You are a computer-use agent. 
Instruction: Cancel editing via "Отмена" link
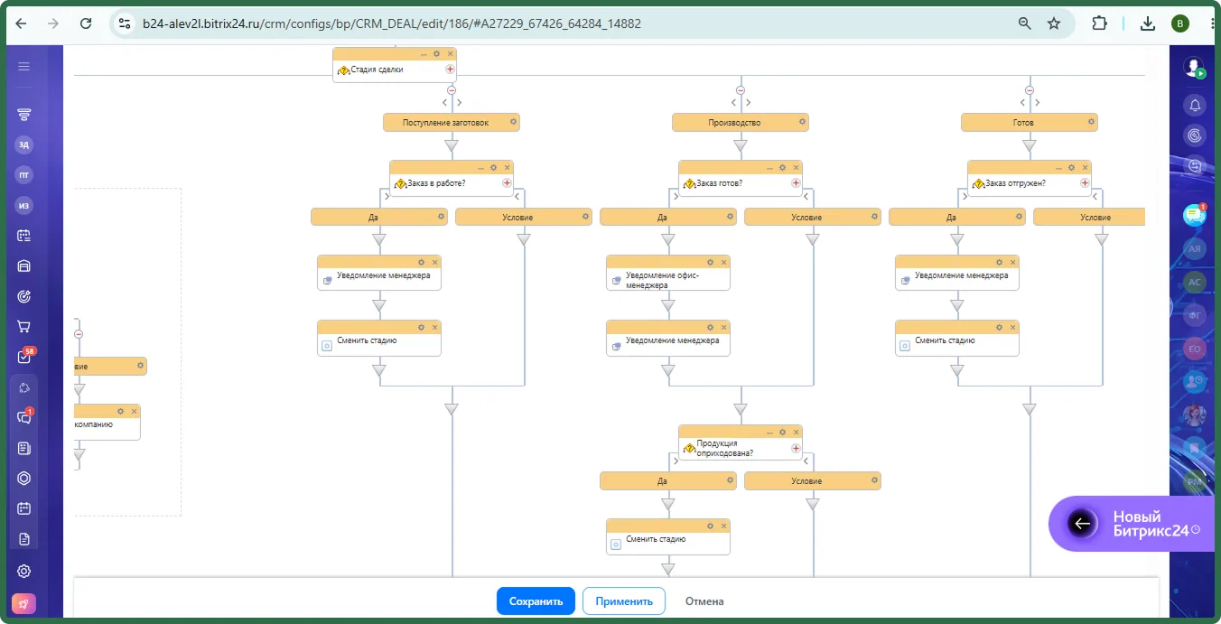(704, 601)
